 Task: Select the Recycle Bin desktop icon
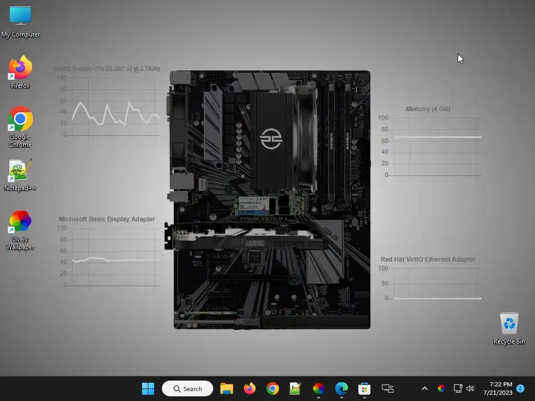509,328
